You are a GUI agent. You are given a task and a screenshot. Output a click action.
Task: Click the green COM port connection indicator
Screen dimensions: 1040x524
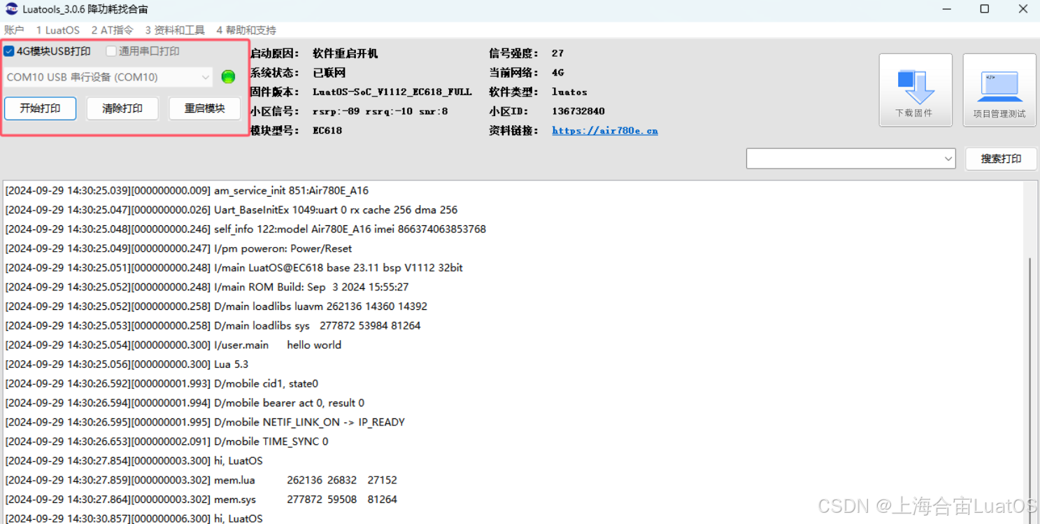point(228,77)
